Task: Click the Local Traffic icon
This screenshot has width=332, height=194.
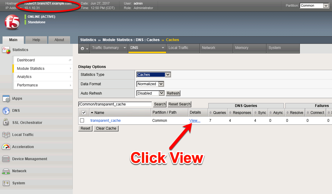Action: 6,135
